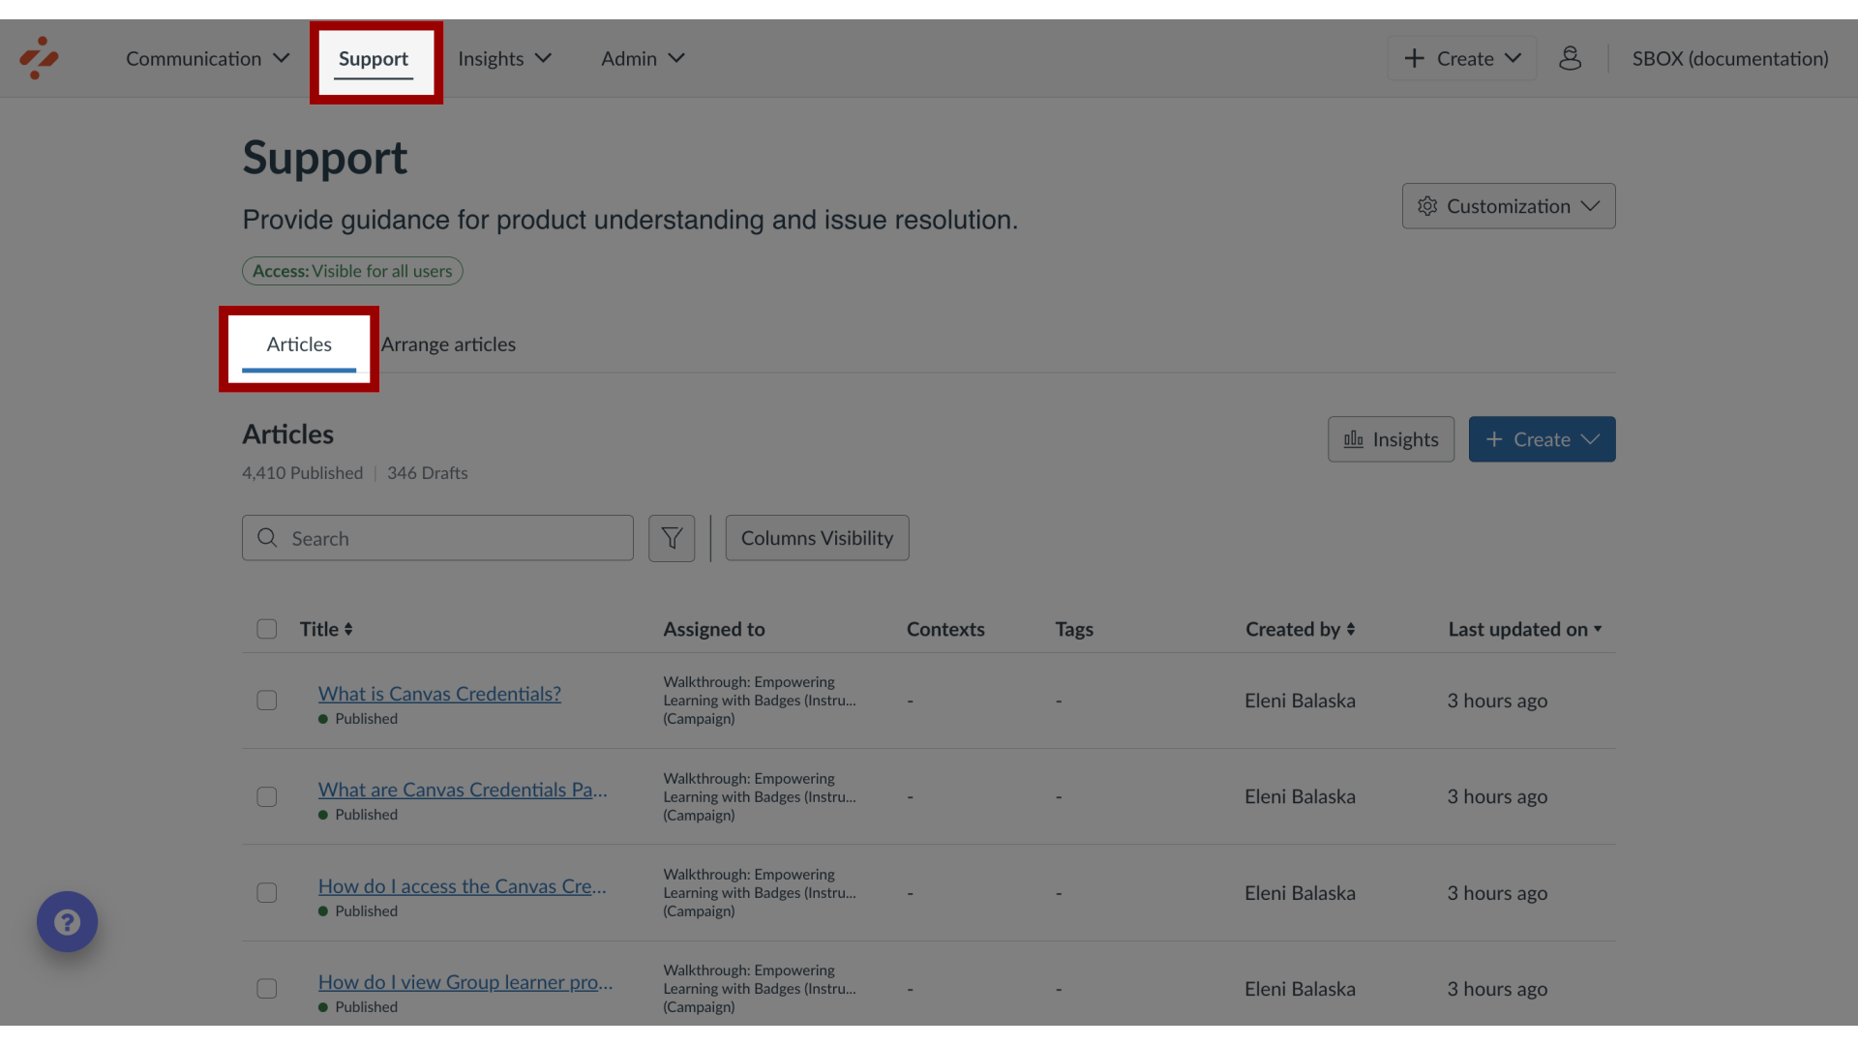
Task: Click the Published status under 'What is Canvas Credentials?'
Action: 358,719
